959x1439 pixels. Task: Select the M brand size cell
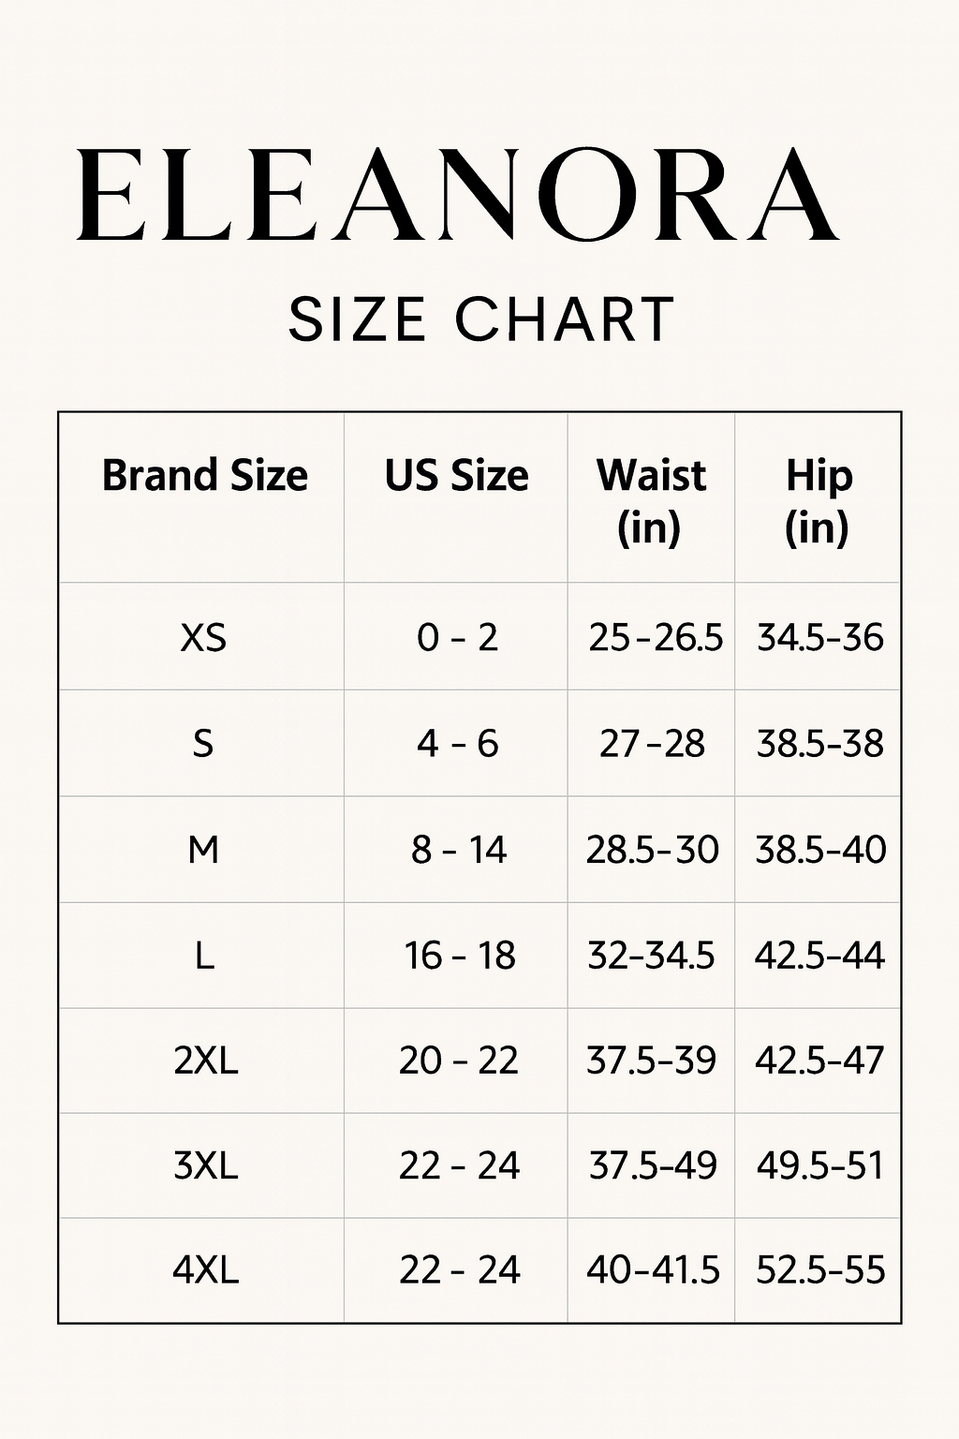203,850
